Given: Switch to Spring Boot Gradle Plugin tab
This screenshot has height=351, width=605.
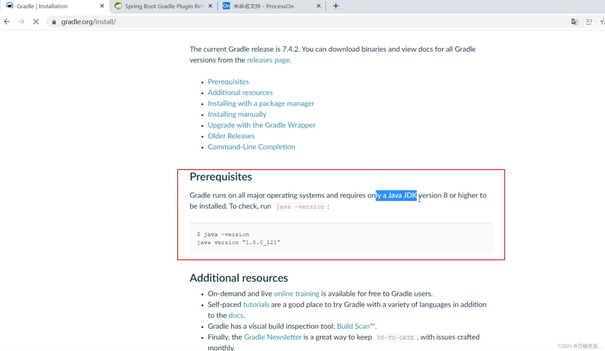Looking at the screenshot, I should point(164,6).
